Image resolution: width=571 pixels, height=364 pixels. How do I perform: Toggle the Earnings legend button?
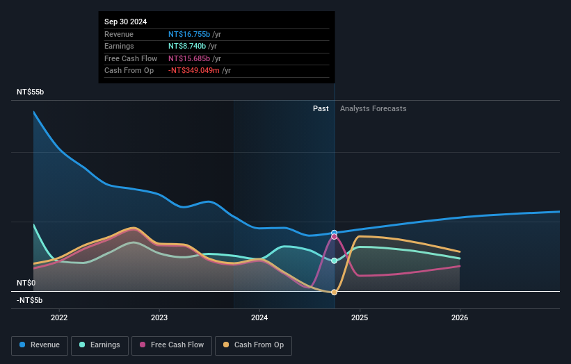pos(99,345)
